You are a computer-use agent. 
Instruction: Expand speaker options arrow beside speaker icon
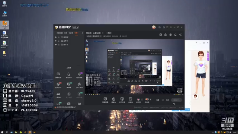point(150,99)
